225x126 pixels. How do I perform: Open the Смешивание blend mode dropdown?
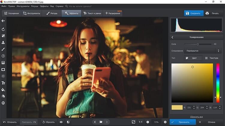coord(202,51)
